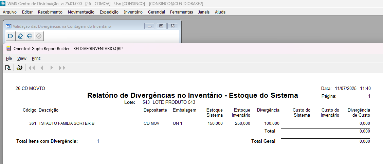Minimize the Validação das Divergências window
The image size is (383, 164).
tap(150, 26)
